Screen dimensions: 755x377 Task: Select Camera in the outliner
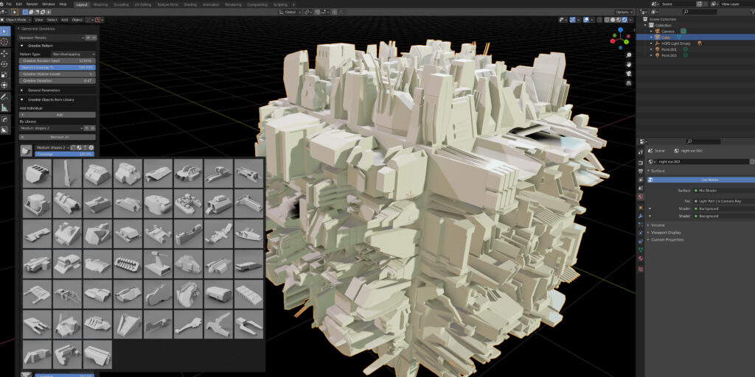pos(667,31)
